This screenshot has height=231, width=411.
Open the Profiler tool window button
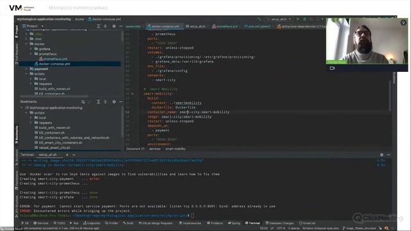pos(112,223)
